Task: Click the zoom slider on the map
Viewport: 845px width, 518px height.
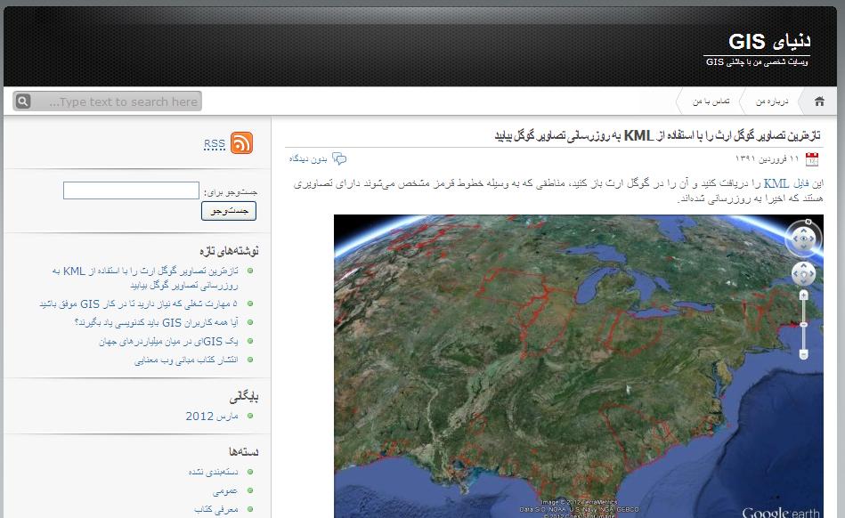Action: [804, 325]
